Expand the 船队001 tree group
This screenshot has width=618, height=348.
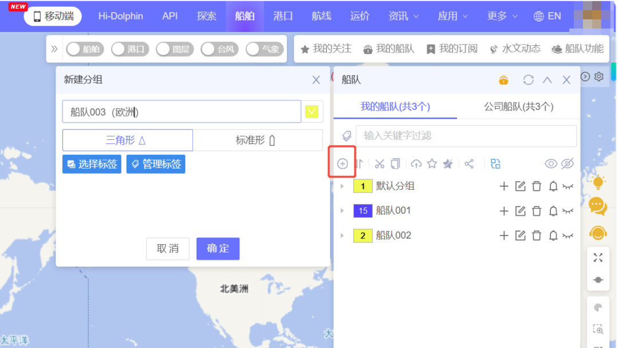tap(343, 211)
